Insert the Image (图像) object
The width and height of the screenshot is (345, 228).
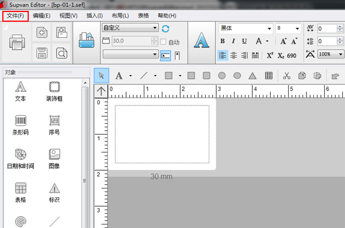pyautogui.click(x=54, y=159)
